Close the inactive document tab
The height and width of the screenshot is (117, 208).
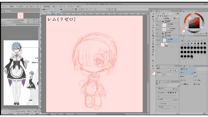tap(50, 12)
